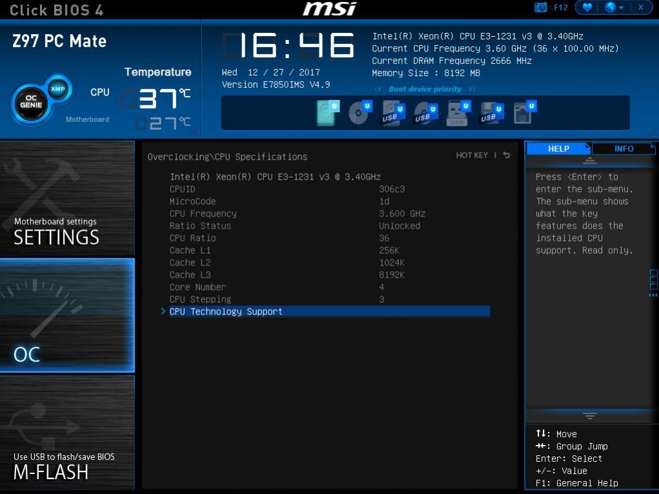This screenshot has width=659, height=494.
Task: Click the 8192K cache value
Action: 392,274
